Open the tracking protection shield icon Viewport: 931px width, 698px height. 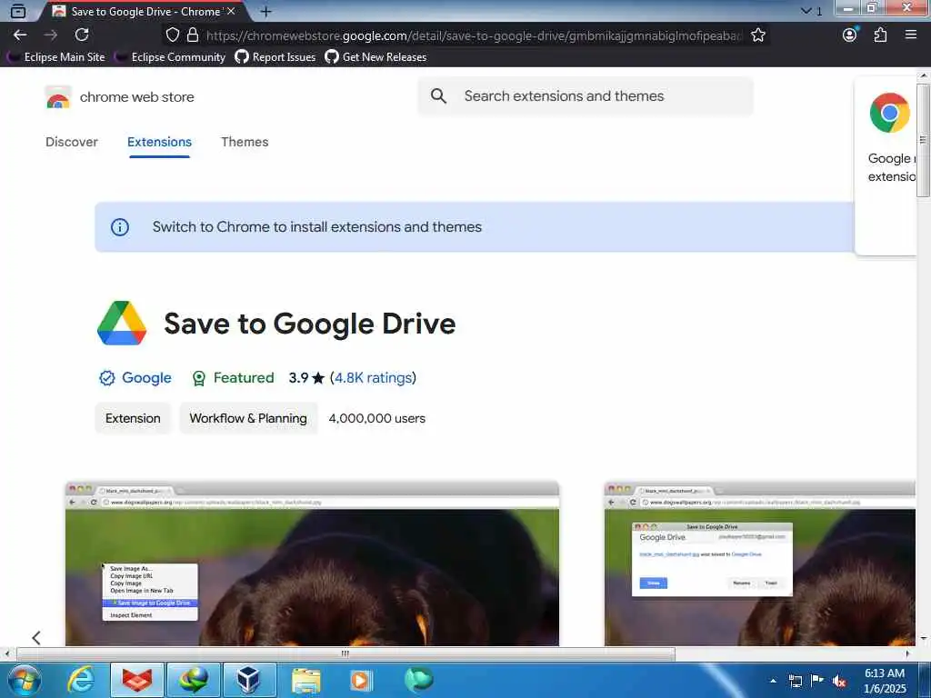coord(172,35)
